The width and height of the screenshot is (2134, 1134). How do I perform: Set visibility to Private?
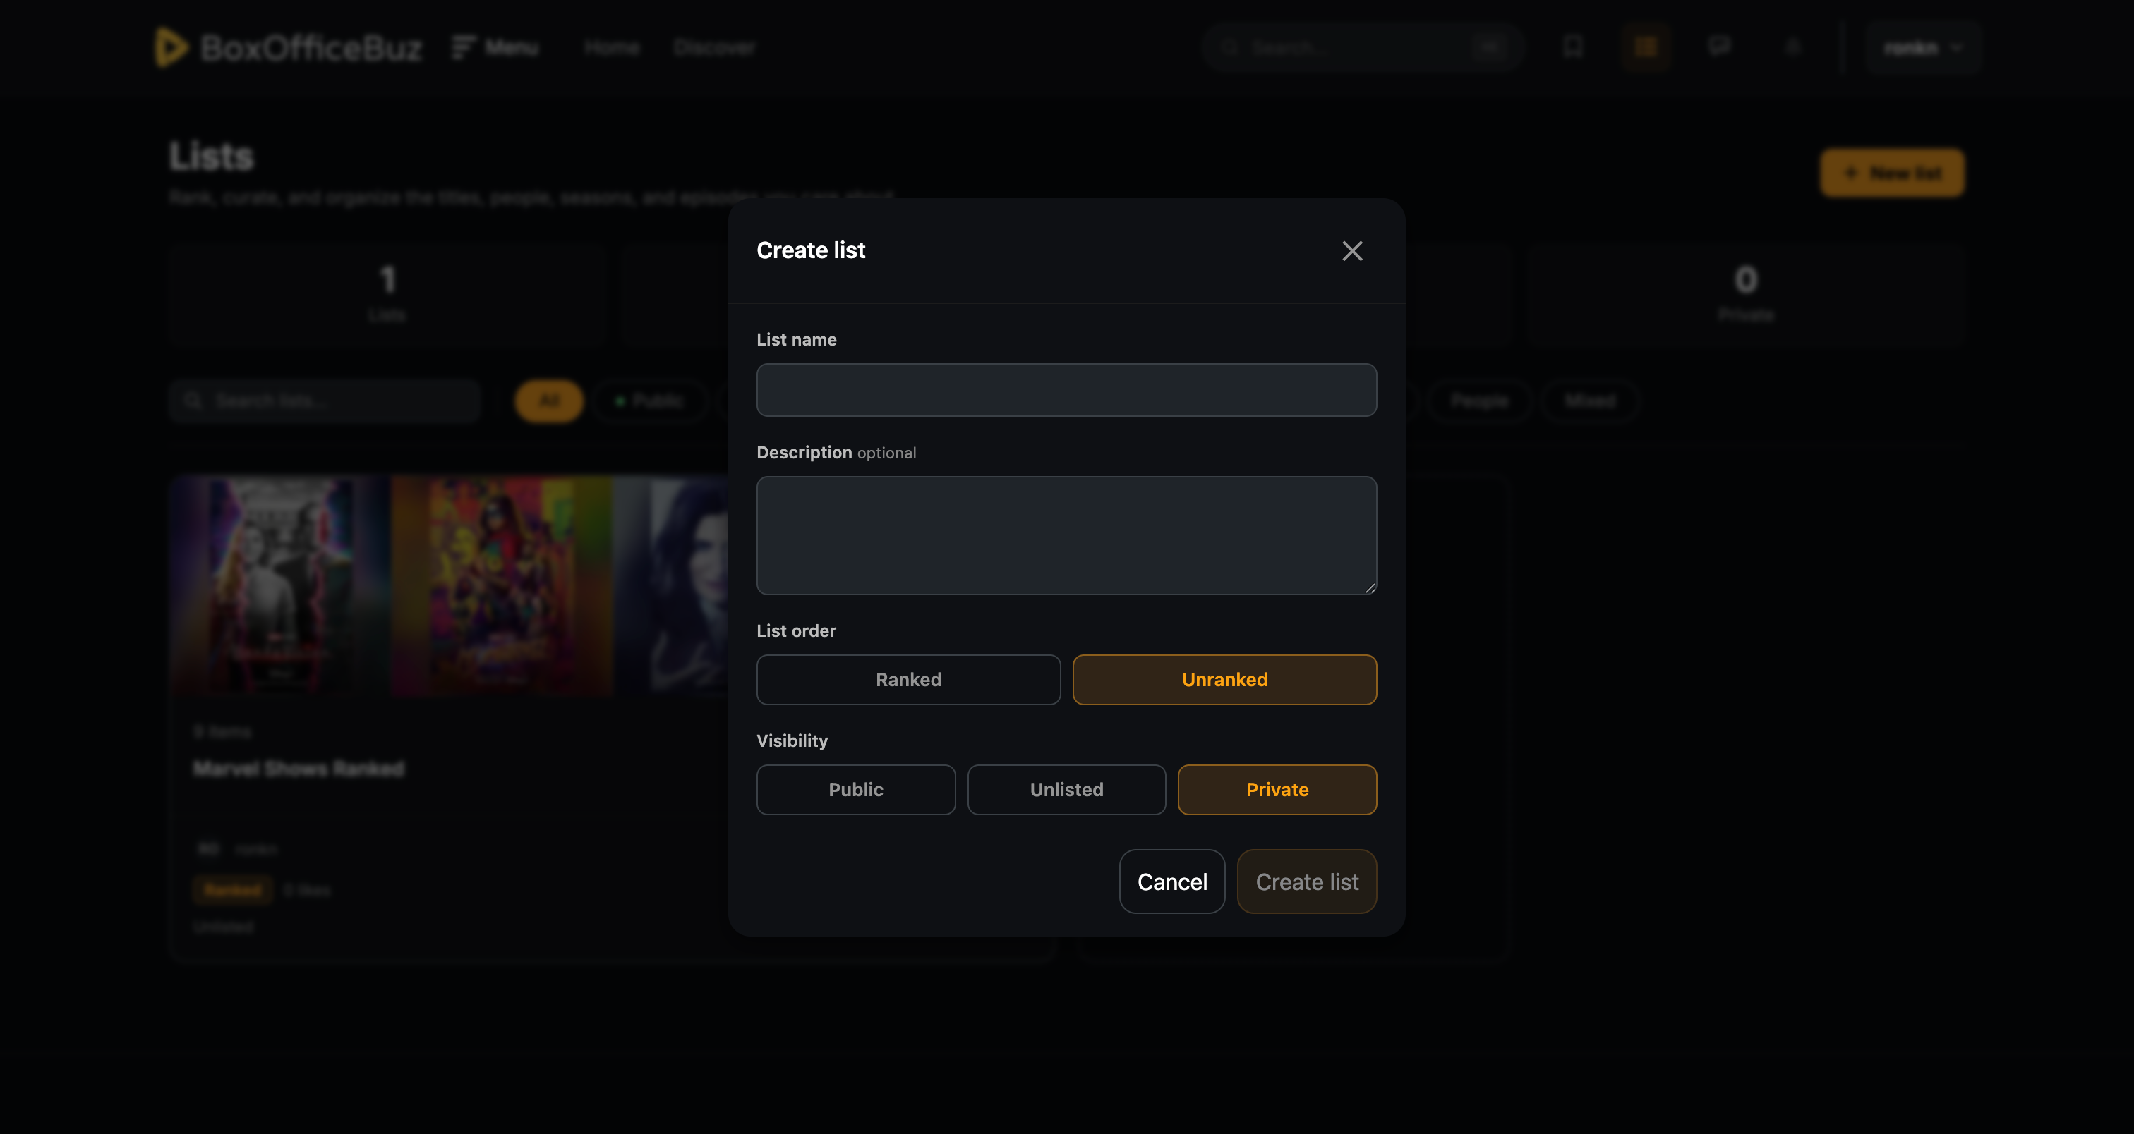[x=1277, y=790]
